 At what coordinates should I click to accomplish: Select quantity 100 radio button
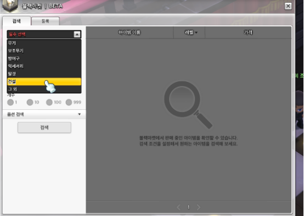click(49, 102)
